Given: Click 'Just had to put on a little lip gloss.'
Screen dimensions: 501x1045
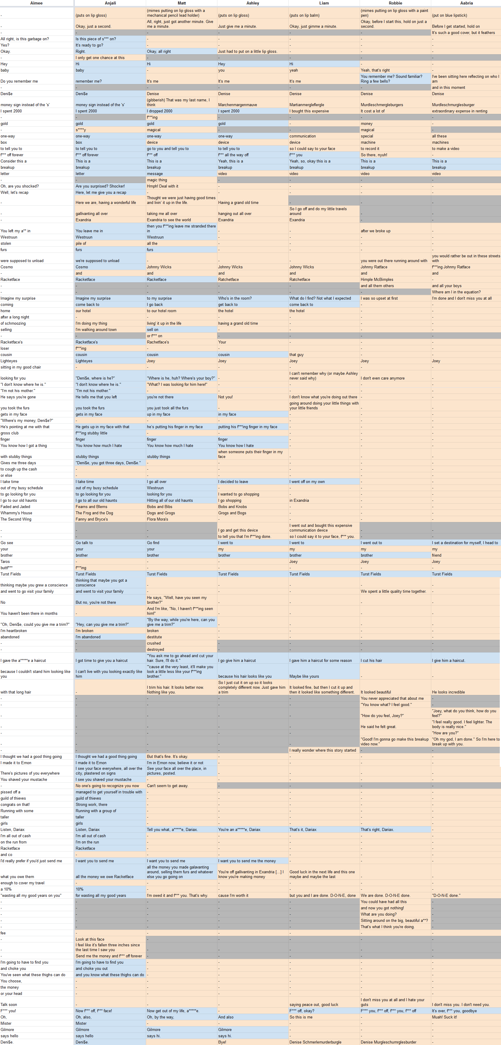Looking at the screenshot, I should click(253, 52).
